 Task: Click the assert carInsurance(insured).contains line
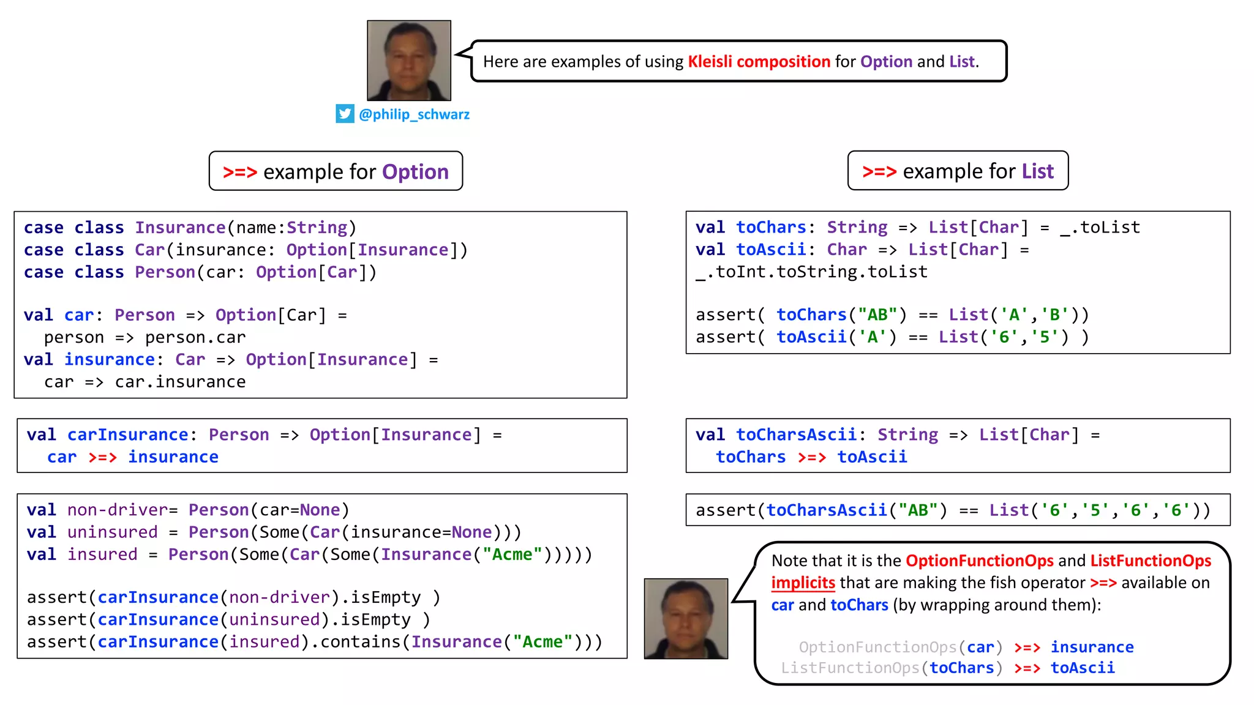pos(314,642)
